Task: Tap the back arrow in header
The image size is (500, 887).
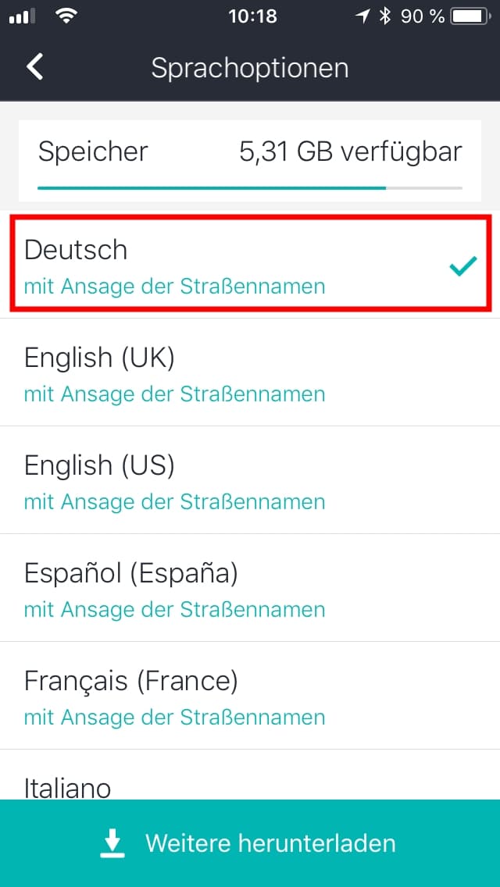Action: [x=34, y=67]
